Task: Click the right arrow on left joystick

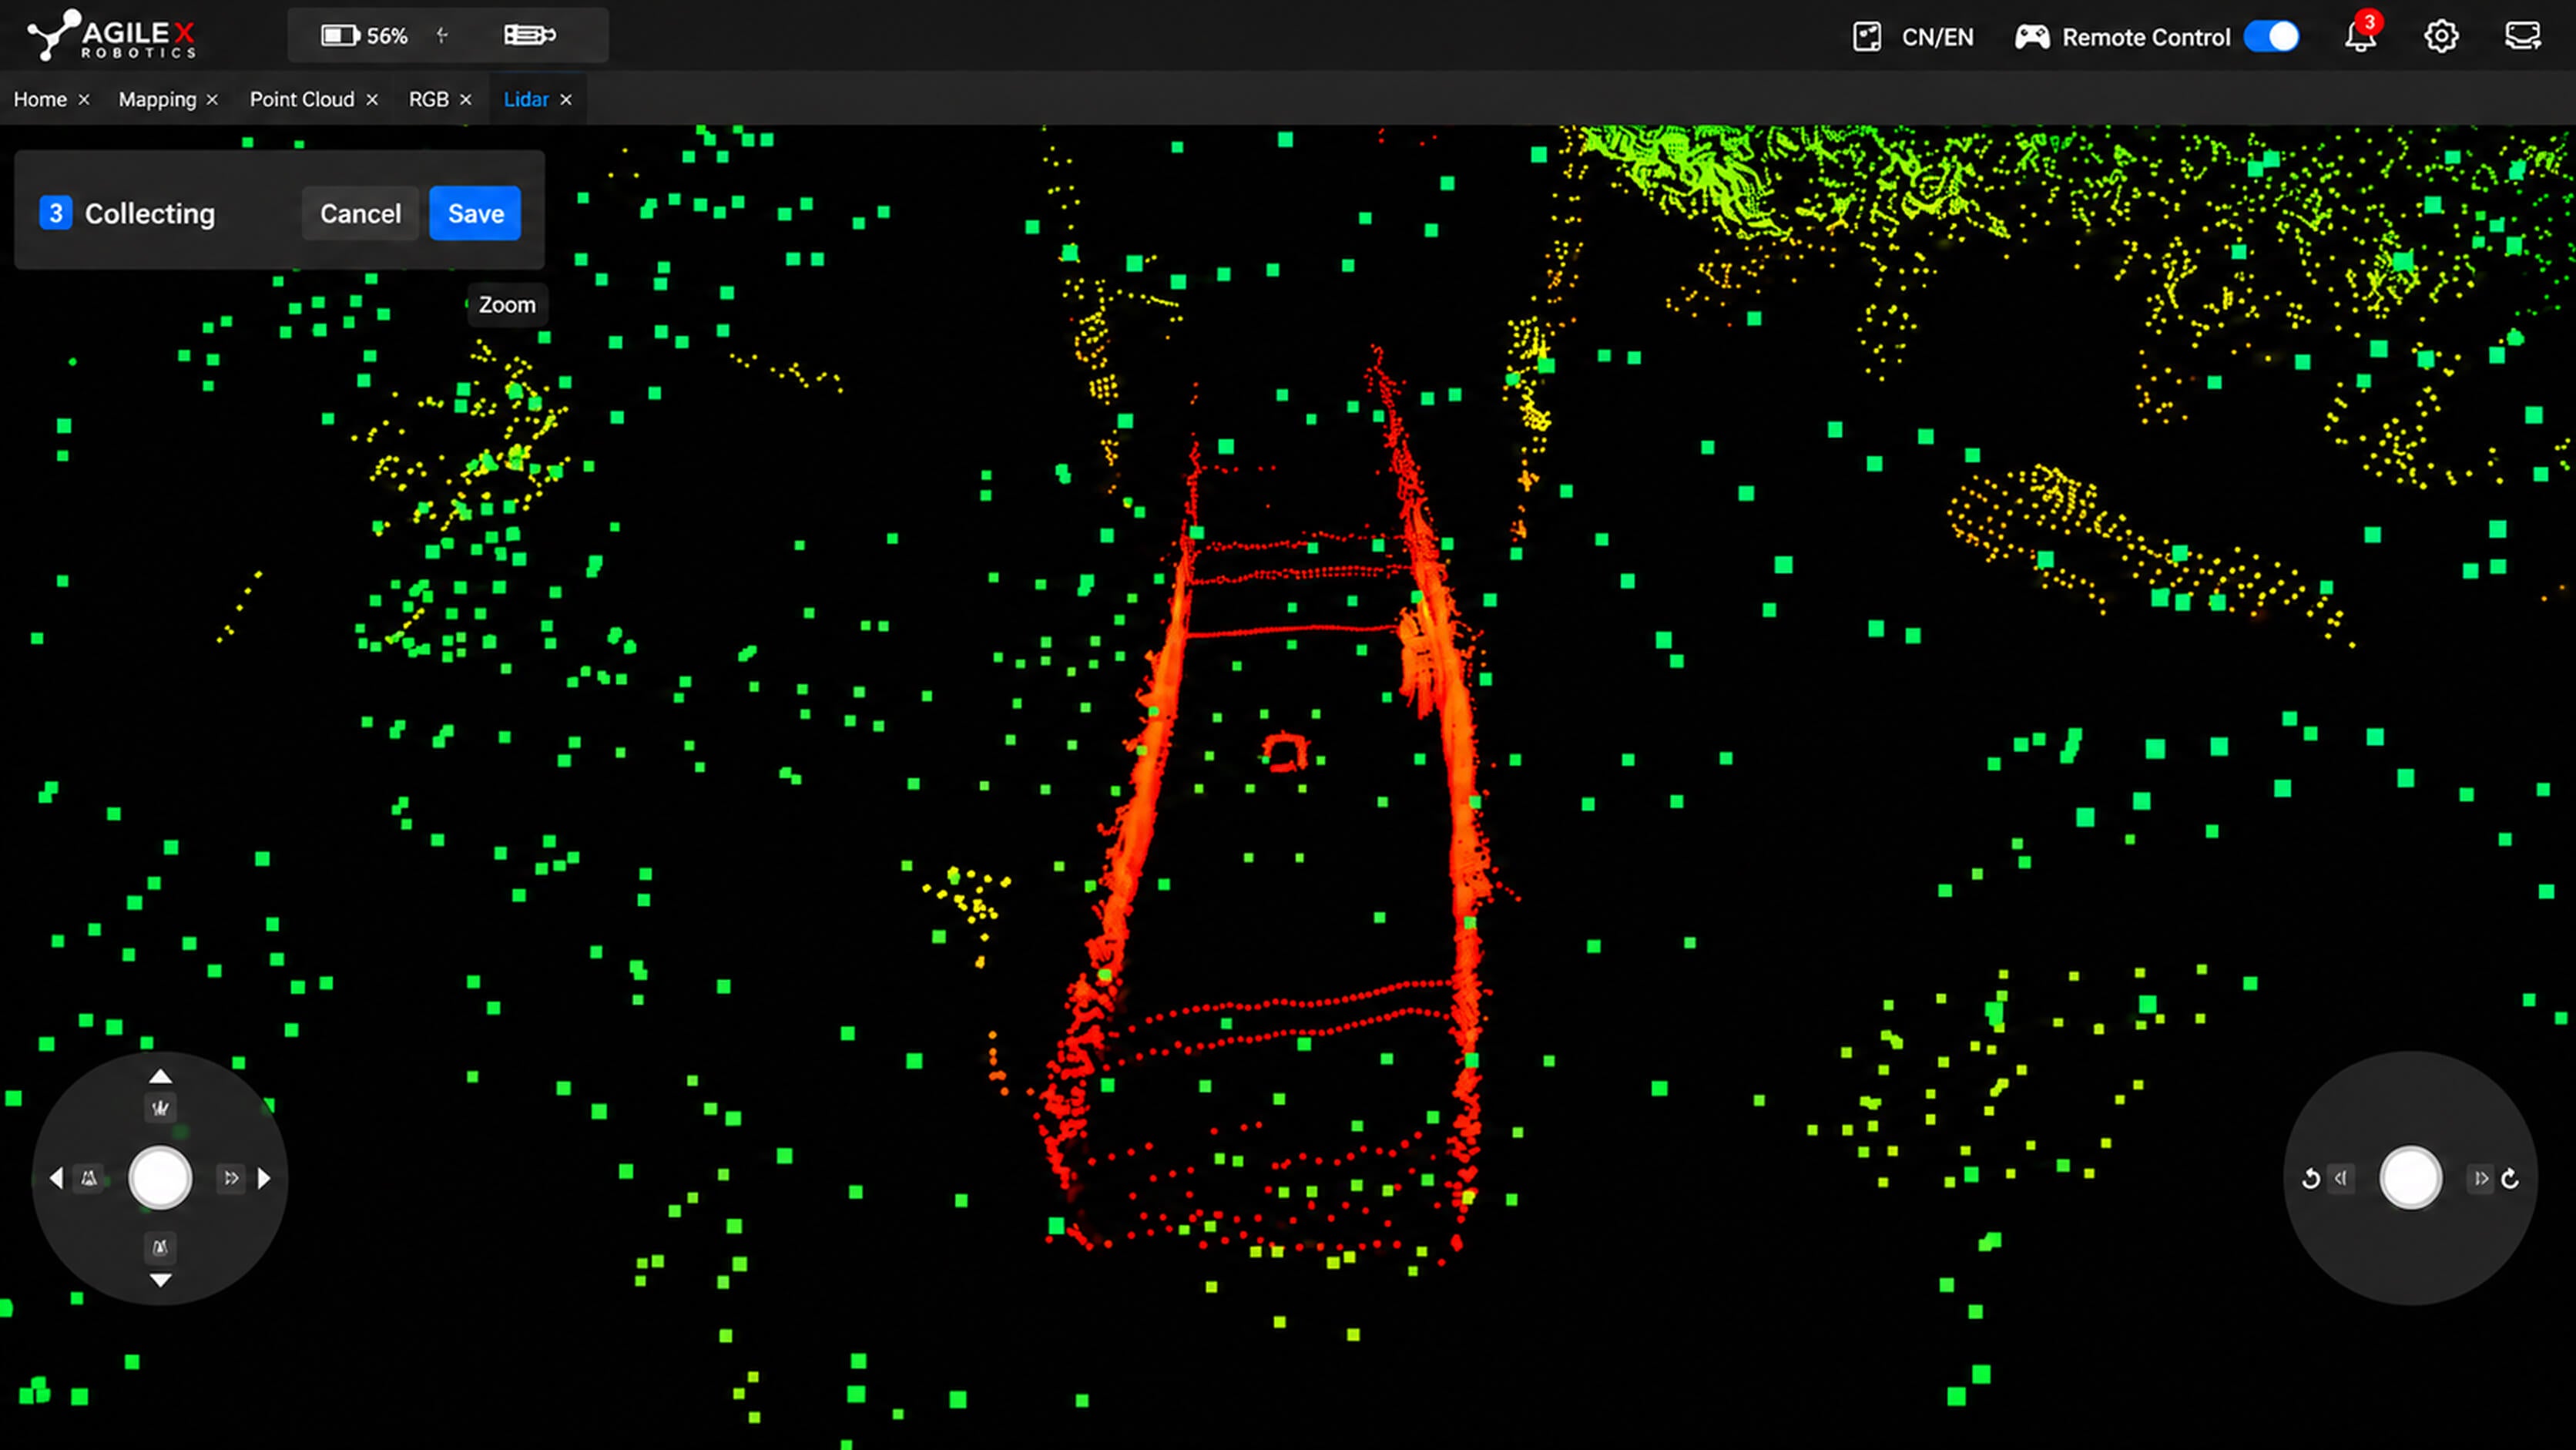Action: (264, 1179)
